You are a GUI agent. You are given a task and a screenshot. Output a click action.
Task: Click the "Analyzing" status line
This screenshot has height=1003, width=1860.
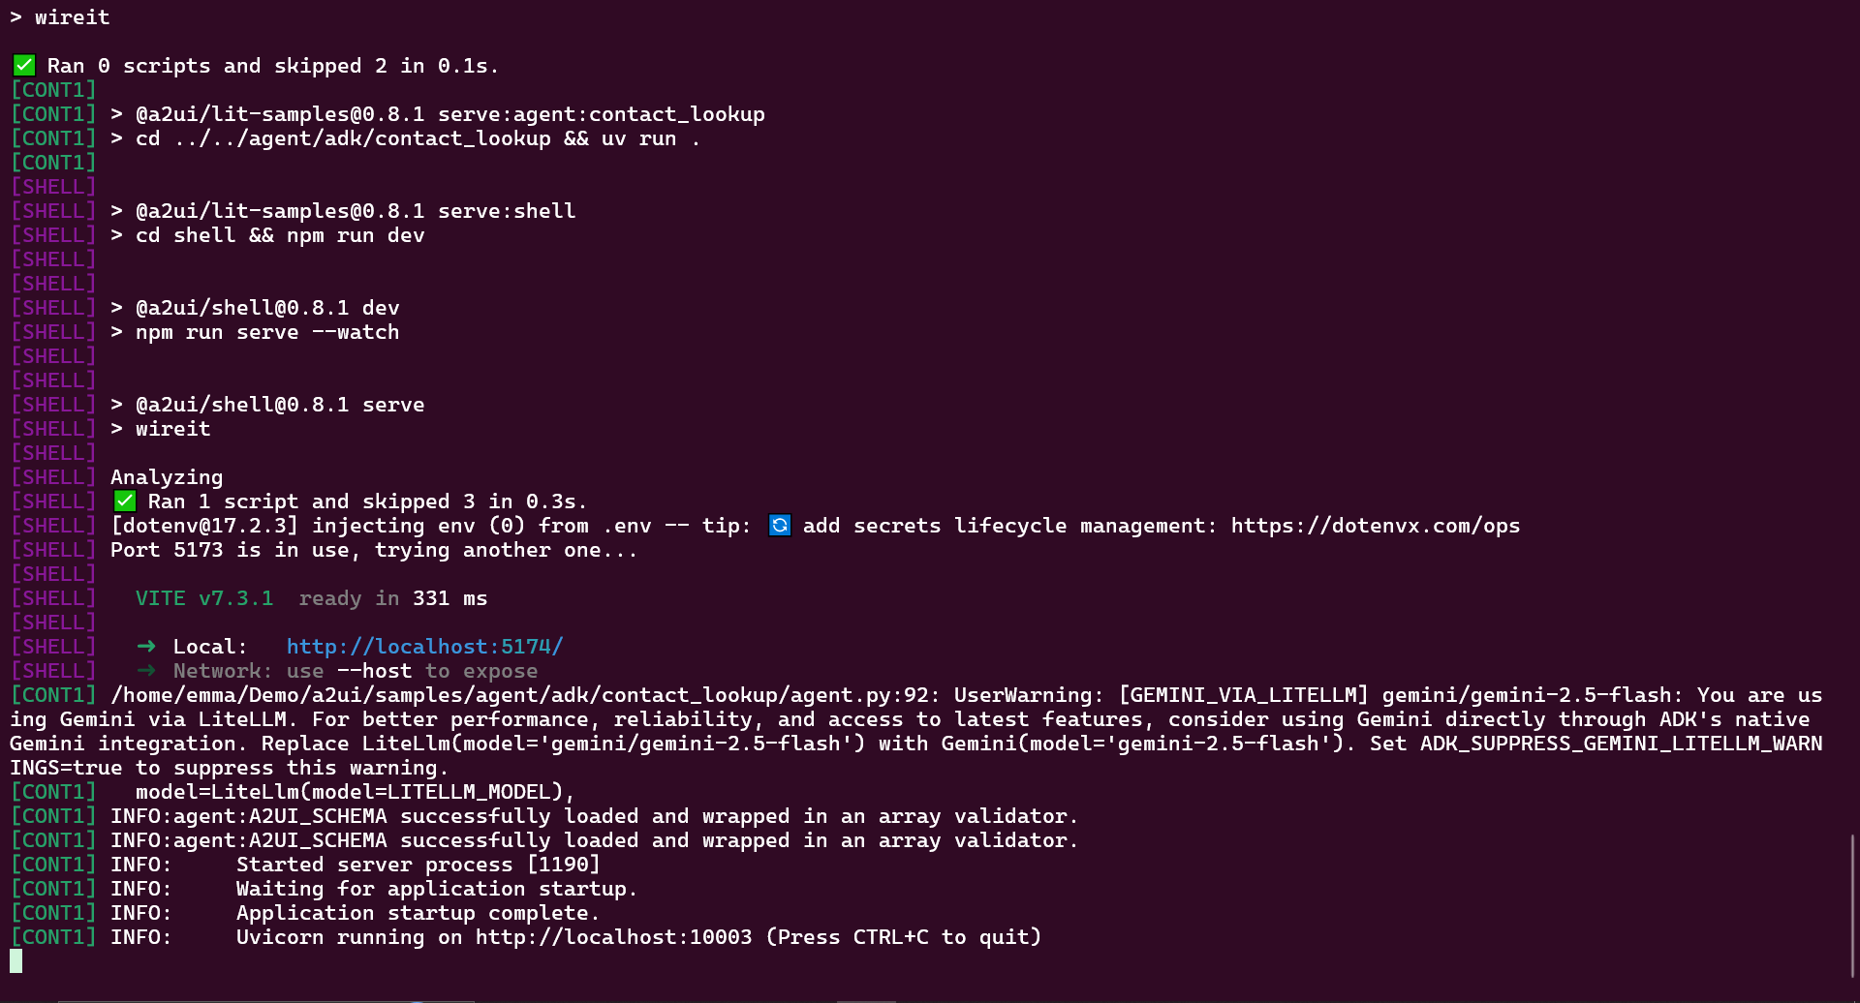tap(167, 477)
